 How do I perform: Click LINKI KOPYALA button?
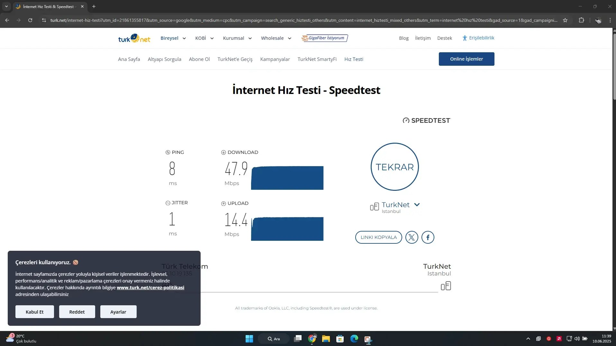coord(379,237)
